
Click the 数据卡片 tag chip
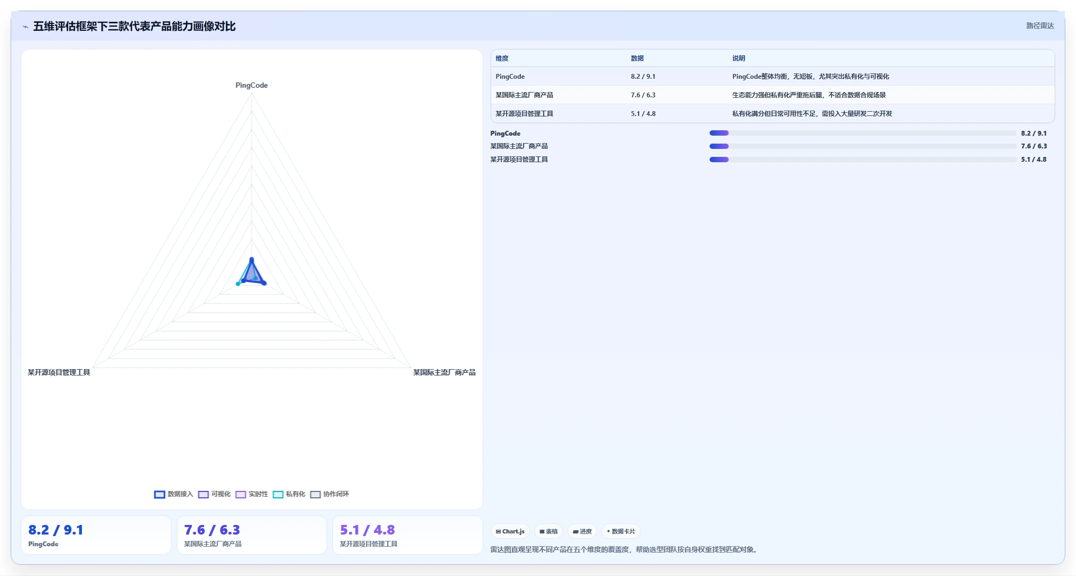[x=621, y=531]
